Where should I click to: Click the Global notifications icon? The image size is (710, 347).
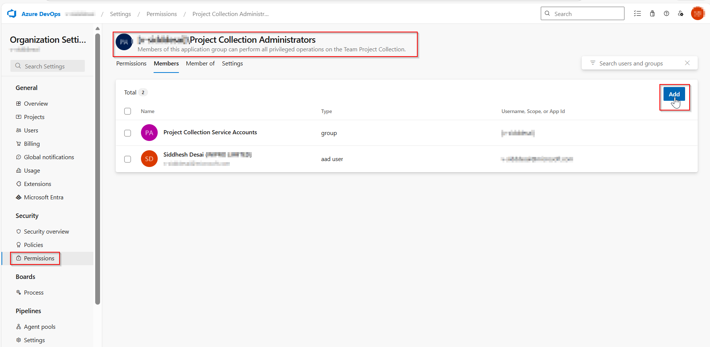click(x=19, y=157)
